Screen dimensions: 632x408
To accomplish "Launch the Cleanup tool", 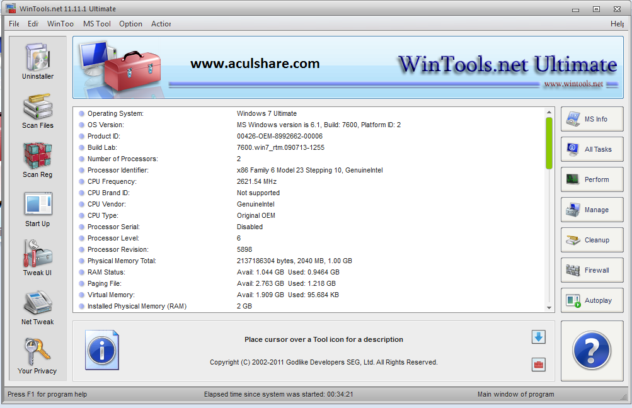I will [x=591, y=240].
